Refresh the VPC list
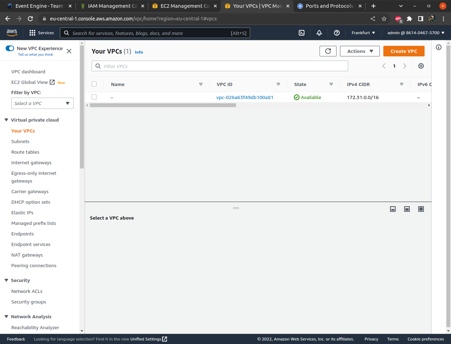The image size is (451, 344). (328, 51)
